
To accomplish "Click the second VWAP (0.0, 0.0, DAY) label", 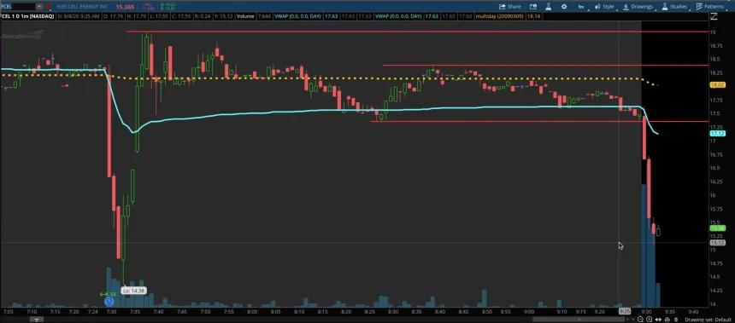I will point(398,16).
